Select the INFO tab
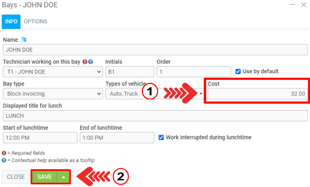Screen dimensions: 310x187 11,21
